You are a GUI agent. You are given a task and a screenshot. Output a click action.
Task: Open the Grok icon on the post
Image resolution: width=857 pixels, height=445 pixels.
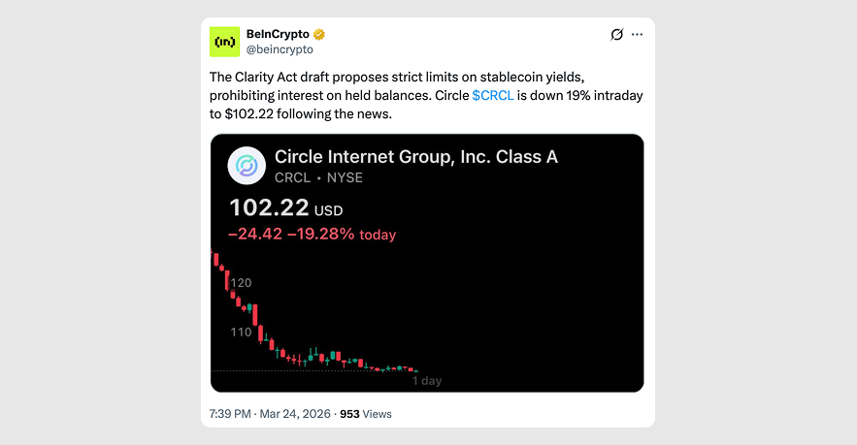[616, 35]
